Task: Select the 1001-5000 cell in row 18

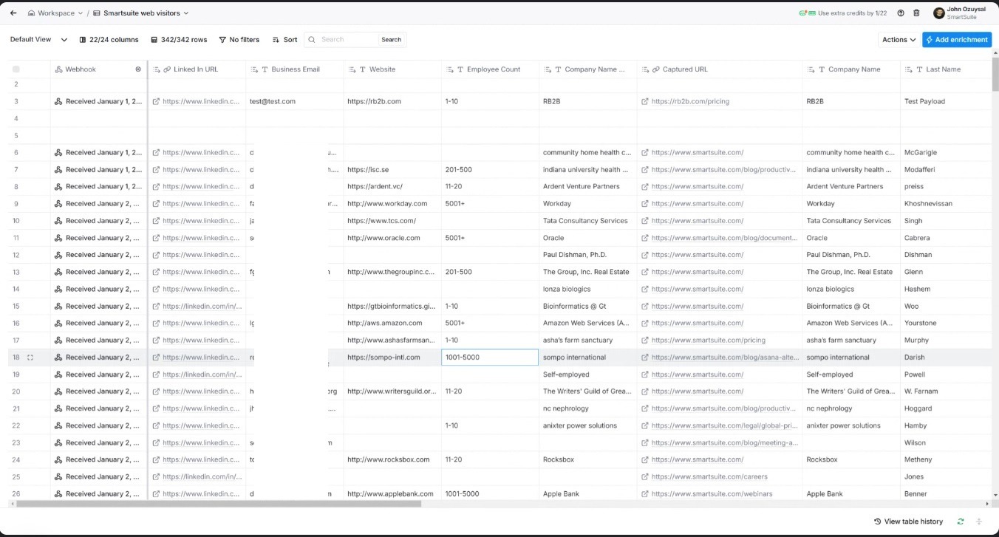Action: pos(490,358)
